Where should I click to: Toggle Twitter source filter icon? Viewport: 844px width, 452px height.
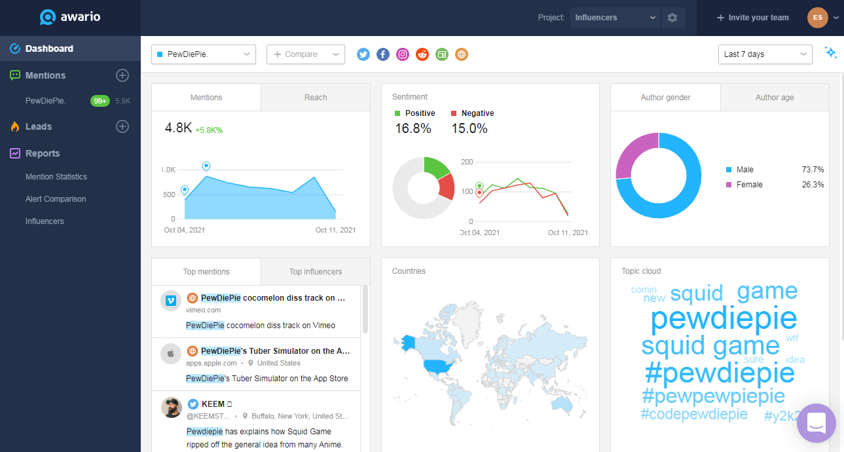point(363,54)
